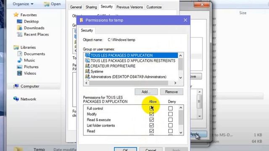The width and height of the screenshot is (269, 151).
Task: Click the Administrators group icon
Action: pos(87,77)
